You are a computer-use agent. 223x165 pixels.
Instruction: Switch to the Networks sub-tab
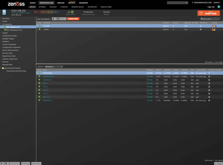point(42,7)
